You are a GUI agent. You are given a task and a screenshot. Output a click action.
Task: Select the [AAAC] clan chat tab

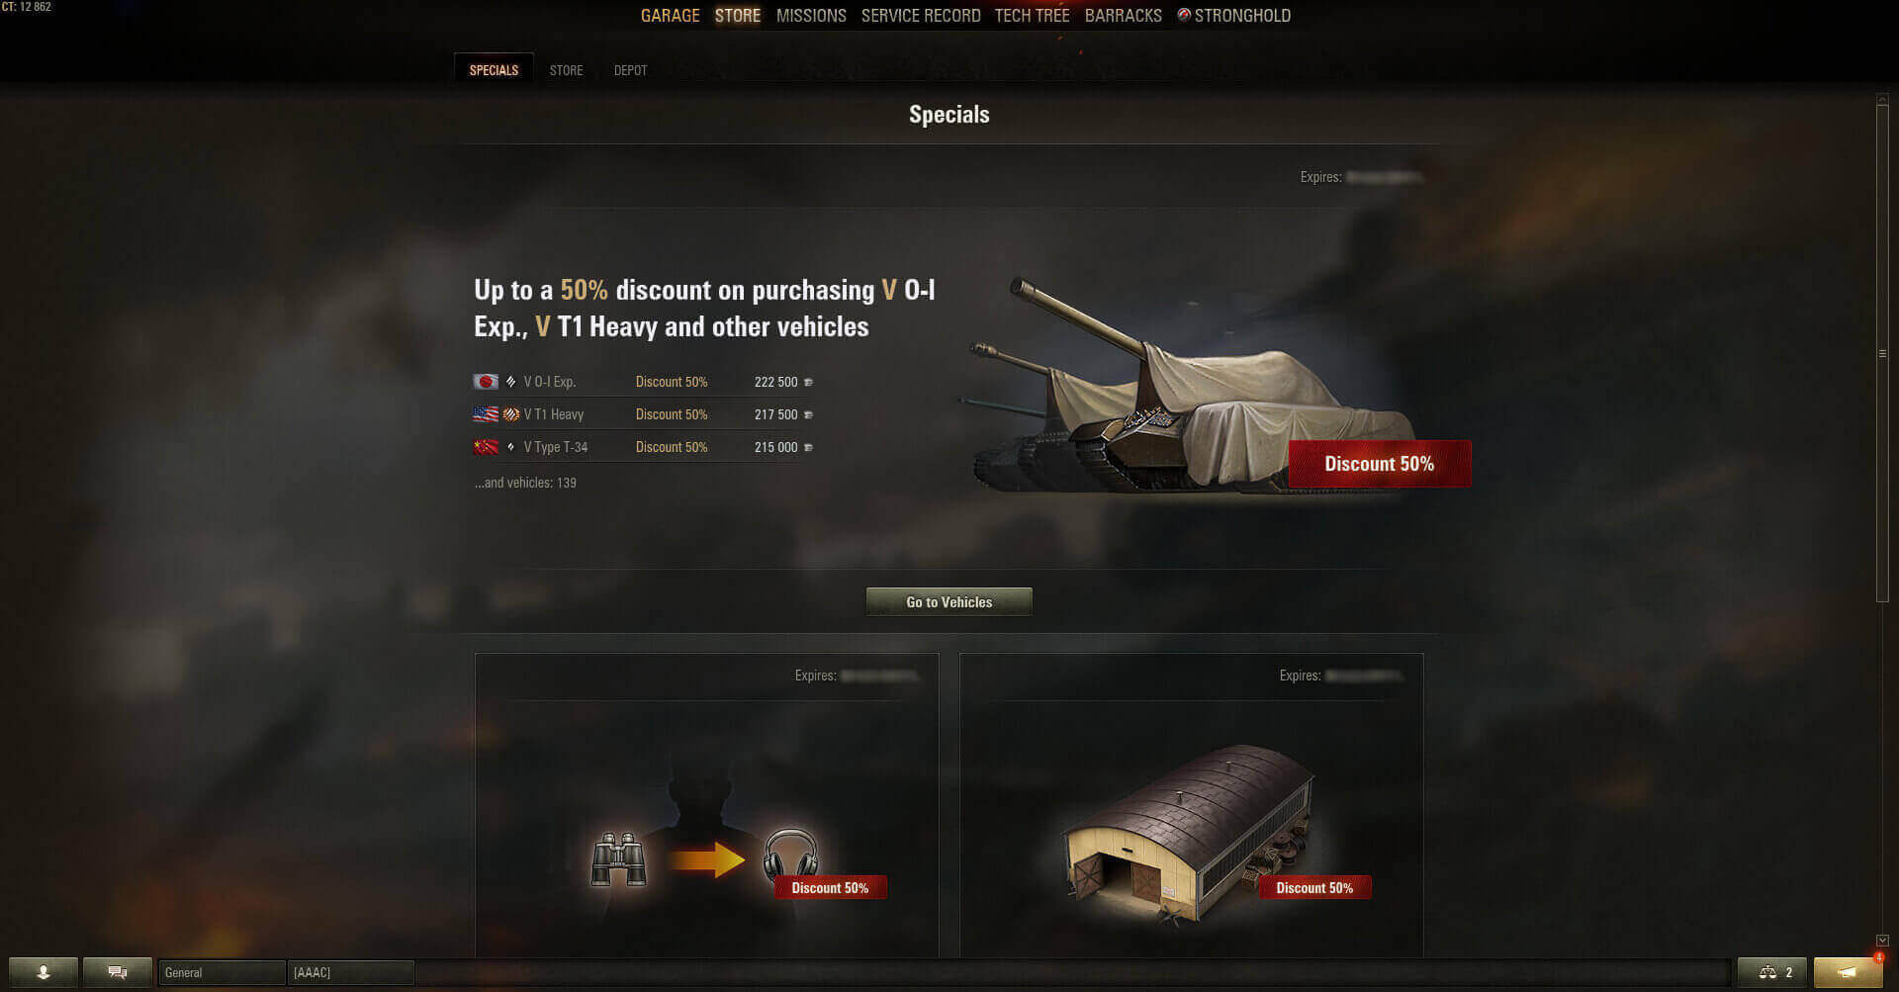(x=350, y=972)
